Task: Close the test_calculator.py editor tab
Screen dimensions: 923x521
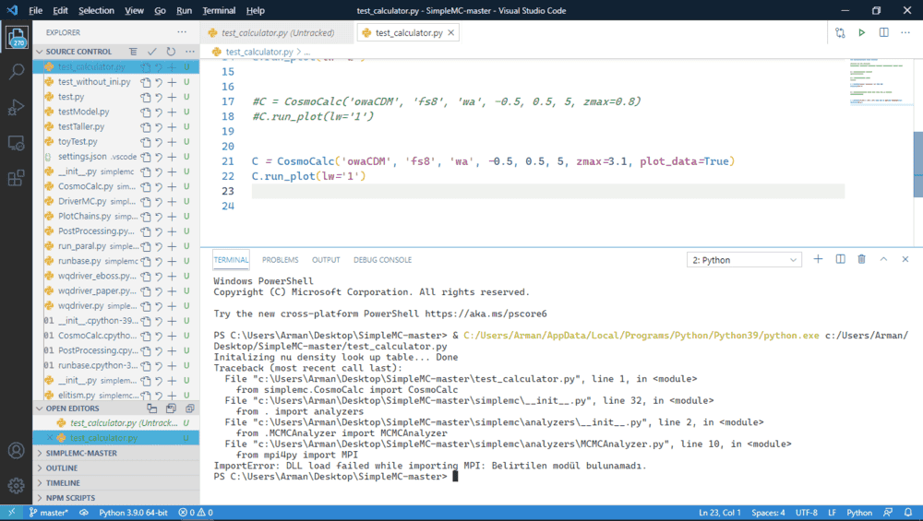Action: click(451, 33)
